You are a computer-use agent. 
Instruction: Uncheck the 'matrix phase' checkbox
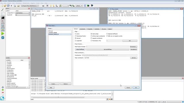[x=91, y=34]
